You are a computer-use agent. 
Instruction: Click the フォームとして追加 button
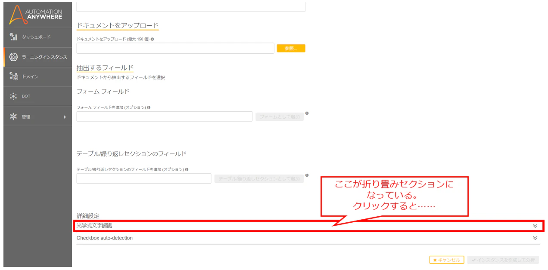pos(280,117)
